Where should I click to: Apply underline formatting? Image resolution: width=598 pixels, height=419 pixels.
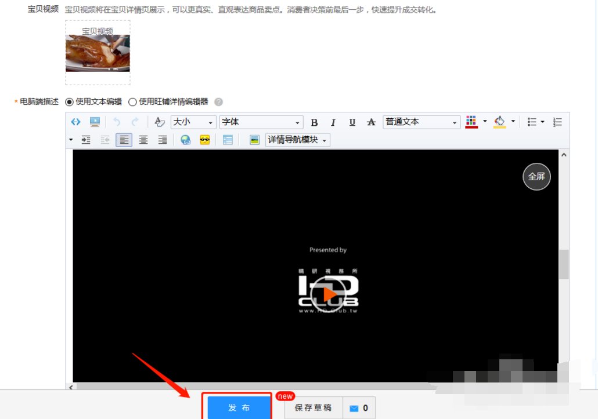click(352, 122)
